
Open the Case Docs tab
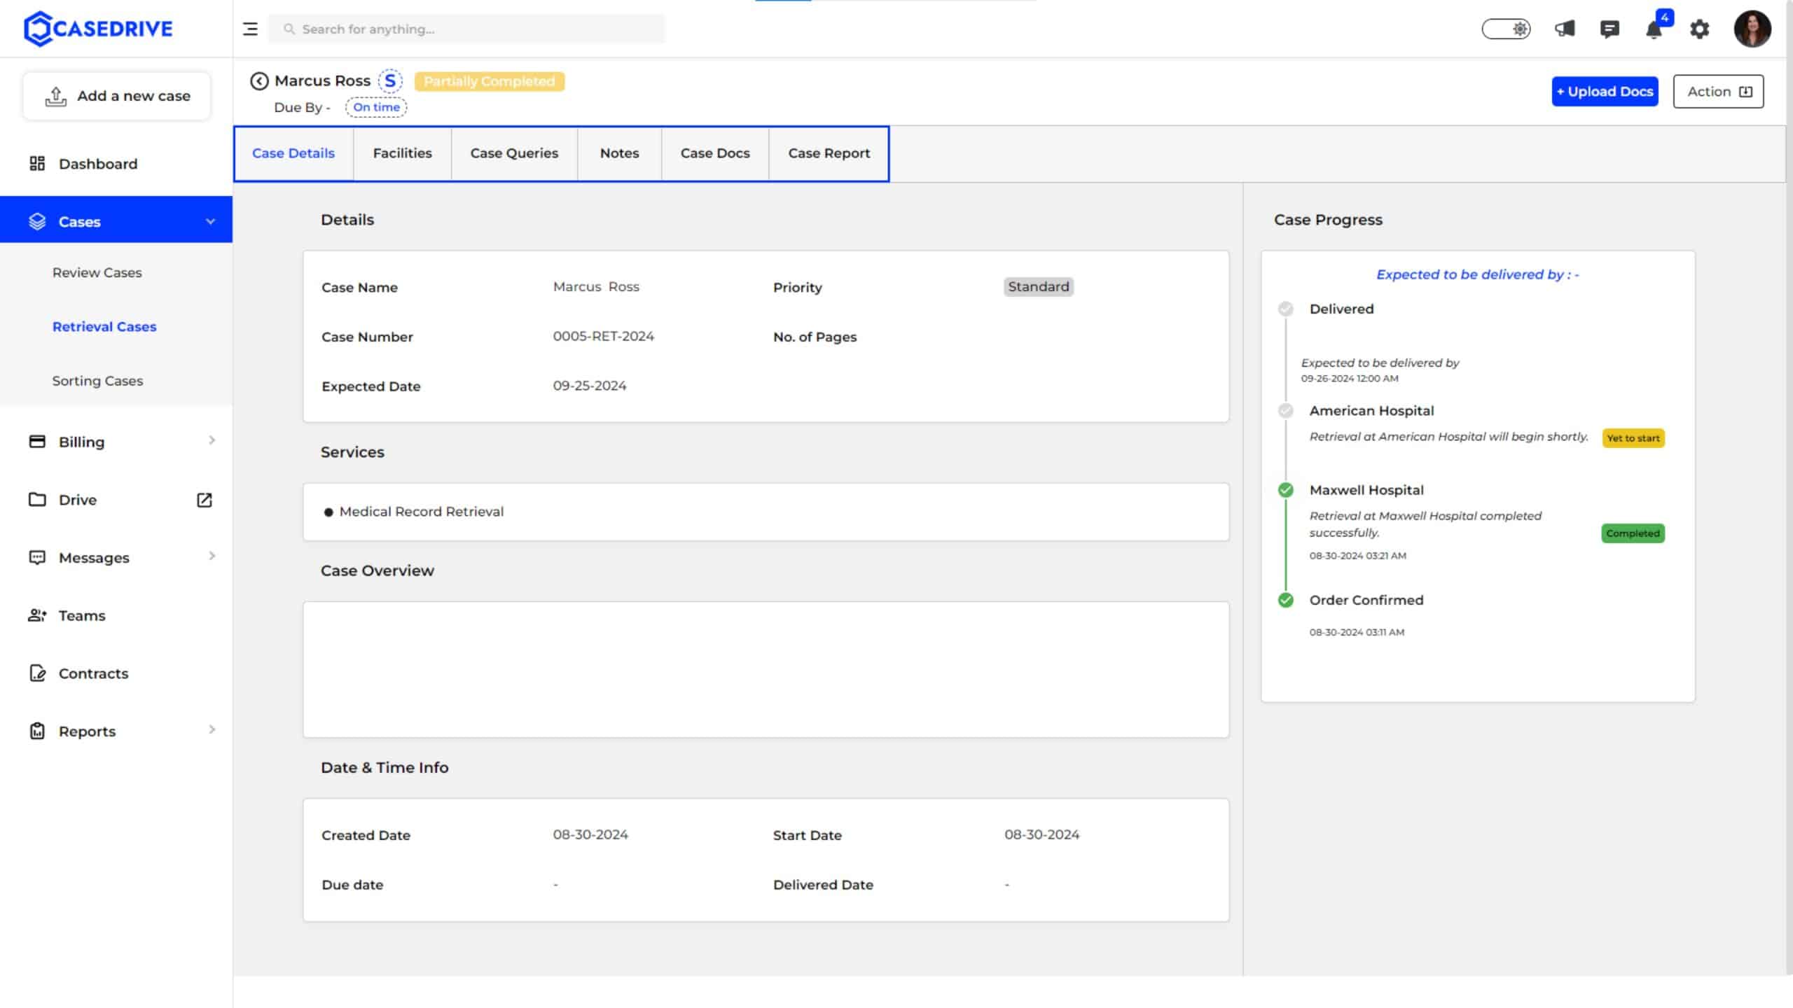(715, 153)
